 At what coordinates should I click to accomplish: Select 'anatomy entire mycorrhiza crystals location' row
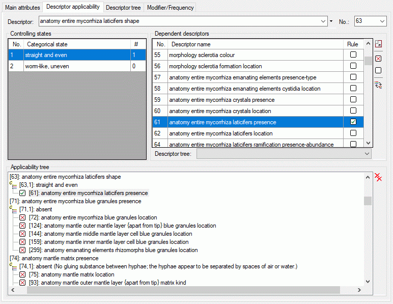point(258,111)
